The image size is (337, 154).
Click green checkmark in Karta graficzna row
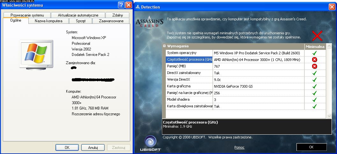pyautogui.click(x=315, y=86)
